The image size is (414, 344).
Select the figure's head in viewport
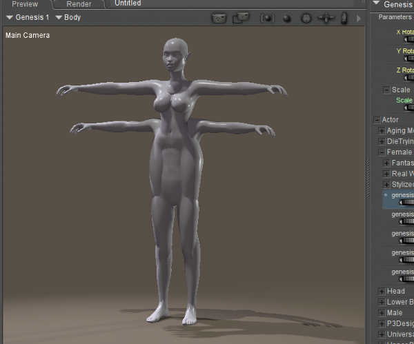[x=175, y=54]
